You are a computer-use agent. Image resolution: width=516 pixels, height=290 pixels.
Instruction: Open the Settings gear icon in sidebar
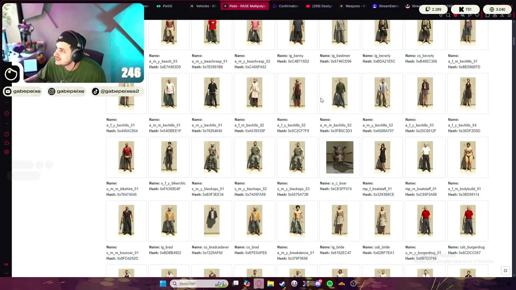pyautogui.click(x=6, y=152)
